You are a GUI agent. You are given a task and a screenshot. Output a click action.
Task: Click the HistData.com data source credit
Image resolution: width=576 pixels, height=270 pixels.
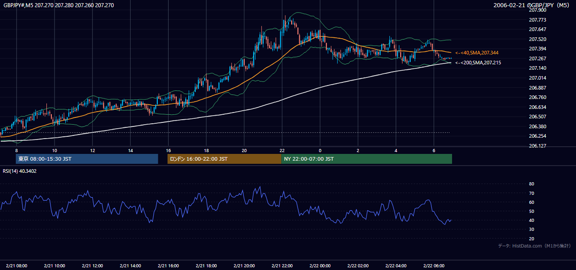click(x=534, y=246)
